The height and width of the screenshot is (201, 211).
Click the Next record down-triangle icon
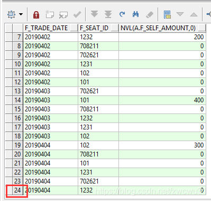click(x=180, y=14)
